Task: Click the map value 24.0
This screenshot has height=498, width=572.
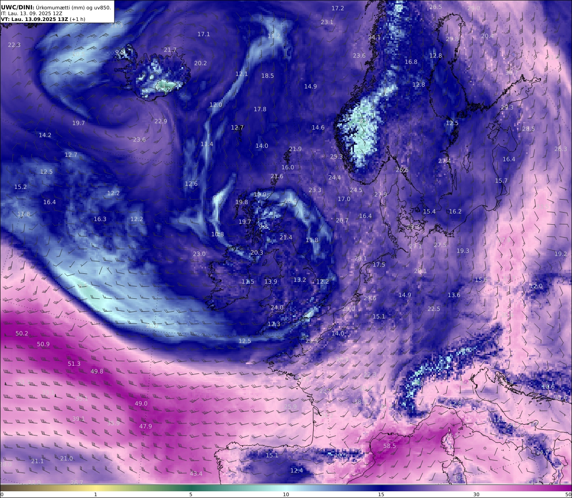Action: tap(277, 307)
